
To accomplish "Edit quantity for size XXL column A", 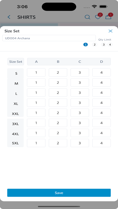I will [36, 113].
